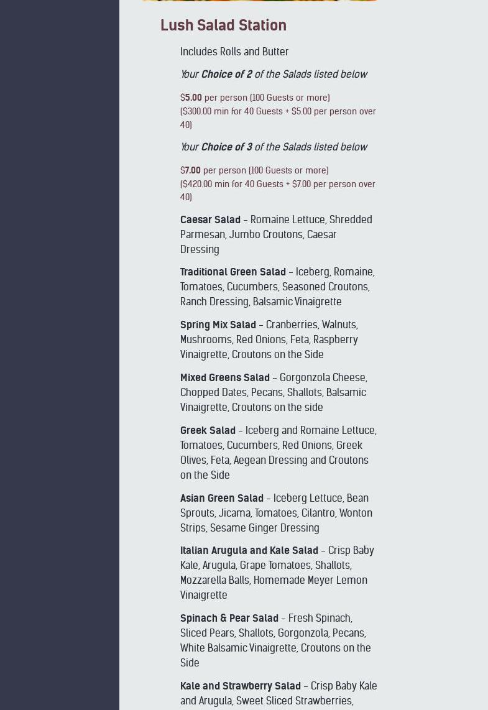Click the $300.00 minimum for 40 guests note

pos(277,118)
